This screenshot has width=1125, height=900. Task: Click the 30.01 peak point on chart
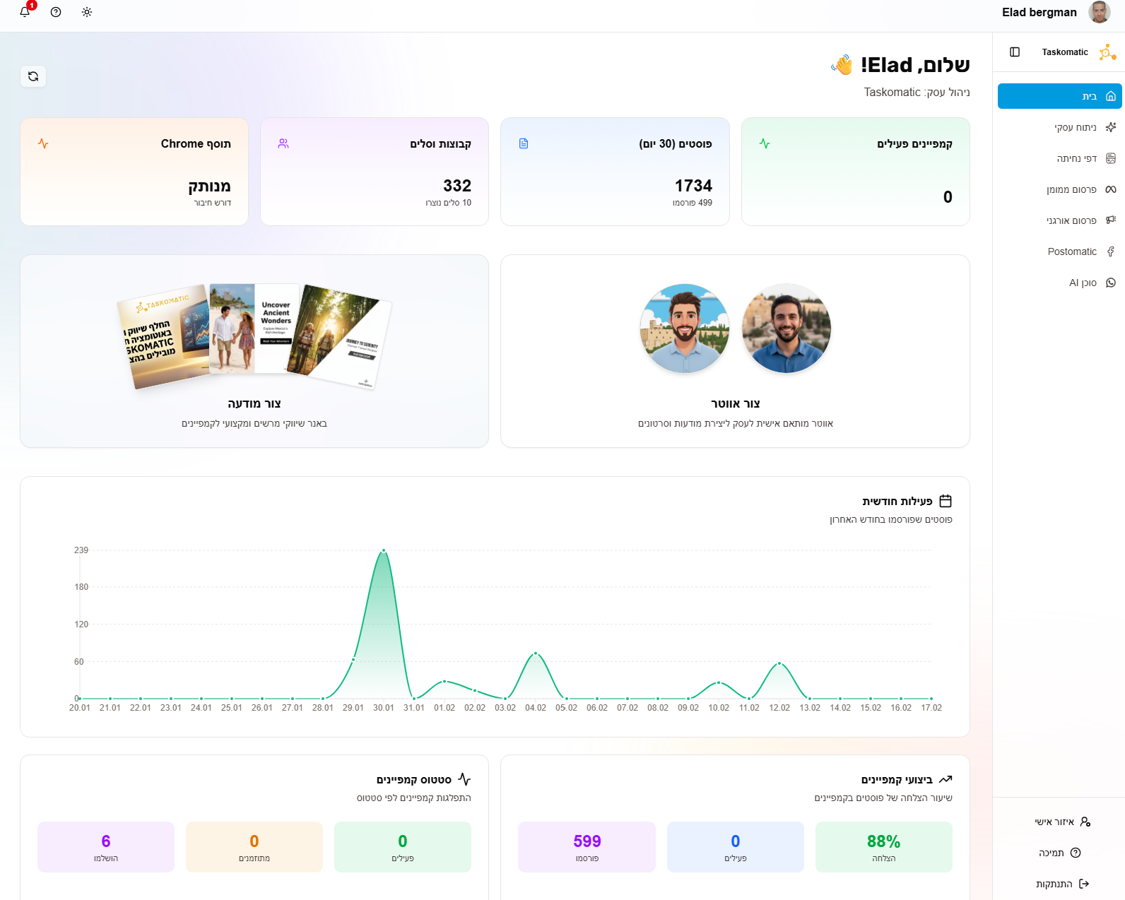click(x=384, y=550)
